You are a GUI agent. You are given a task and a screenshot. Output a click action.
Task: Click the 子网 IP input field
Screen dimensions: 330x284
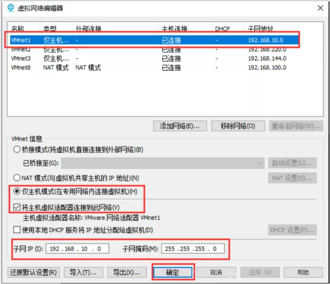click(x=77, y=249)
